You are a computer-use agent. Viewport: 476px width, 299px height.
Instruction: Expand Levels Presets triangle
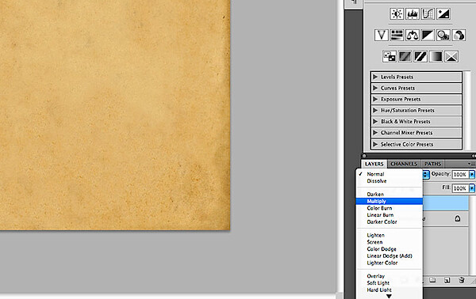[x=375, y=77]
